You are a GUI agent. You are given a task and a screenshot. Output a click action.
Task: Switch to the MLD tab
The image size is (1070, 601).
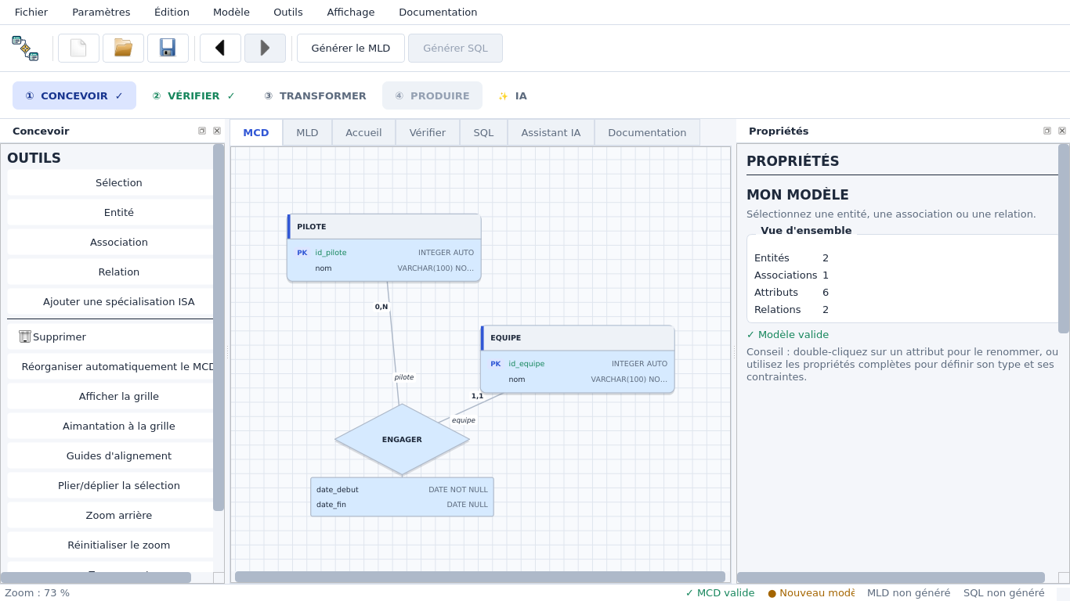pos(307,132)
